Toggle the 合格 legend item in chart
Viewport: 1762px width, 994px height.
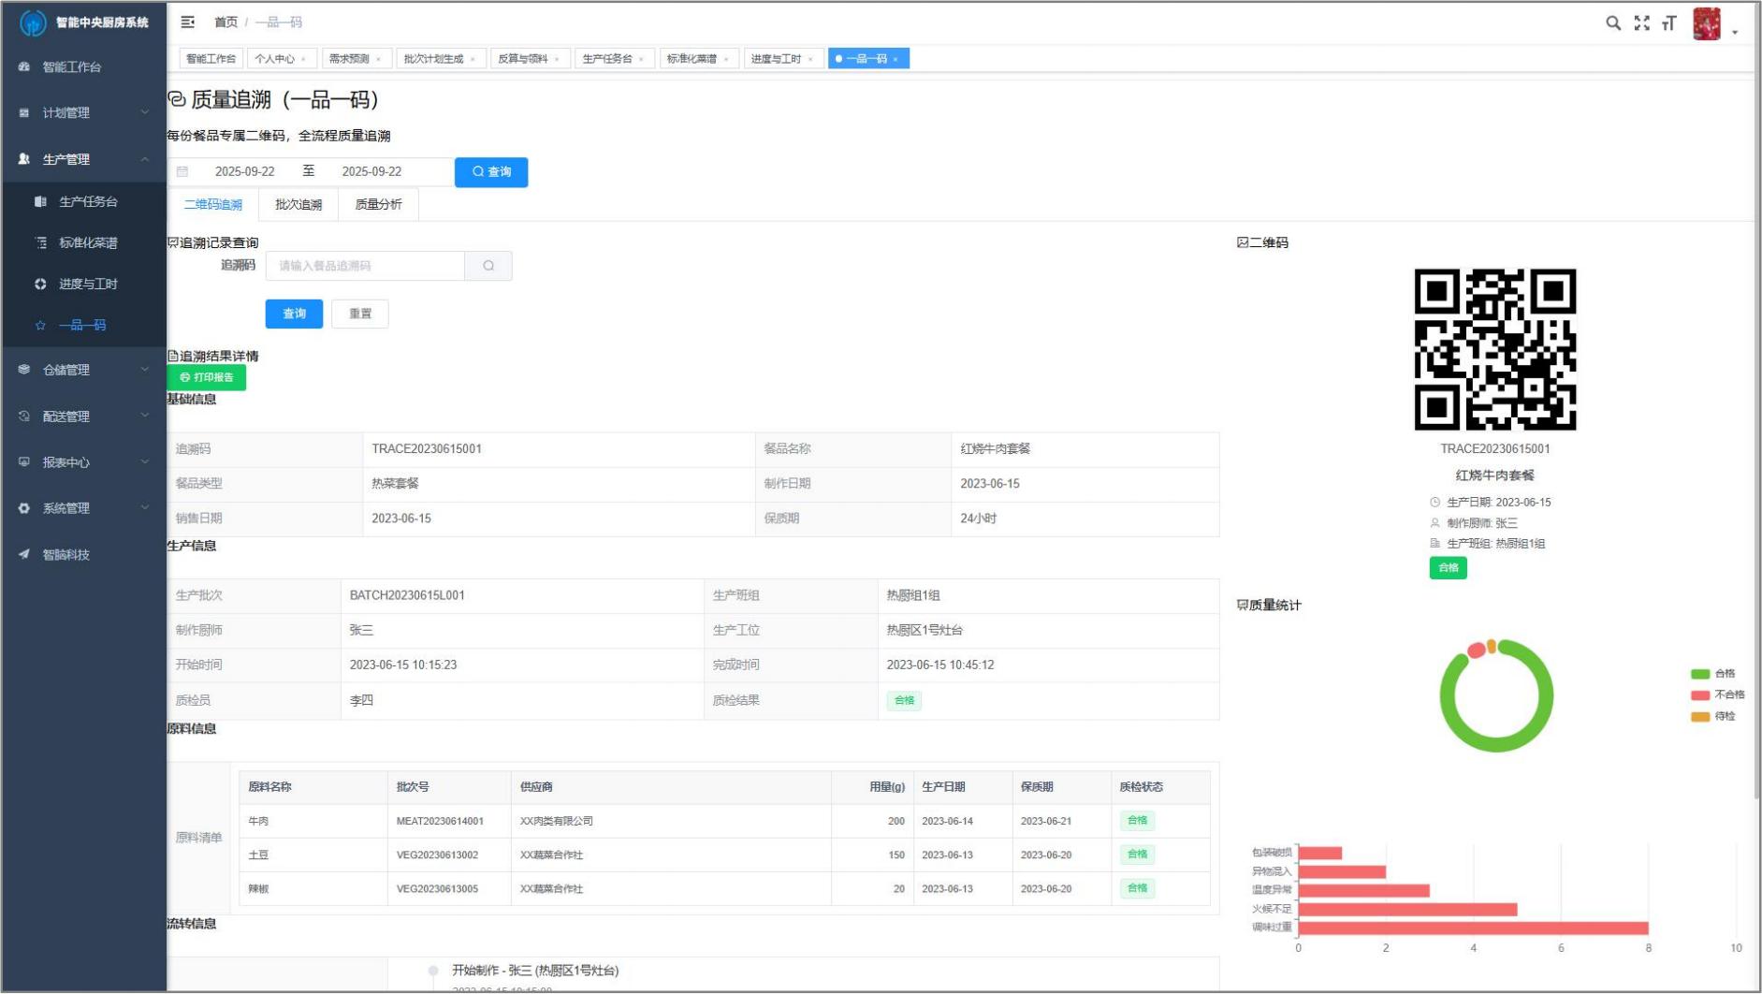point(1713,674)
